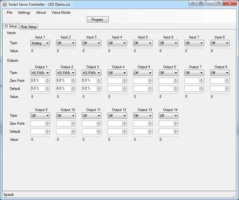The height and width of the screenshot is (200, 239).
Task: Switch to the Rule Setup tab
Action: [x=29, y=27]
